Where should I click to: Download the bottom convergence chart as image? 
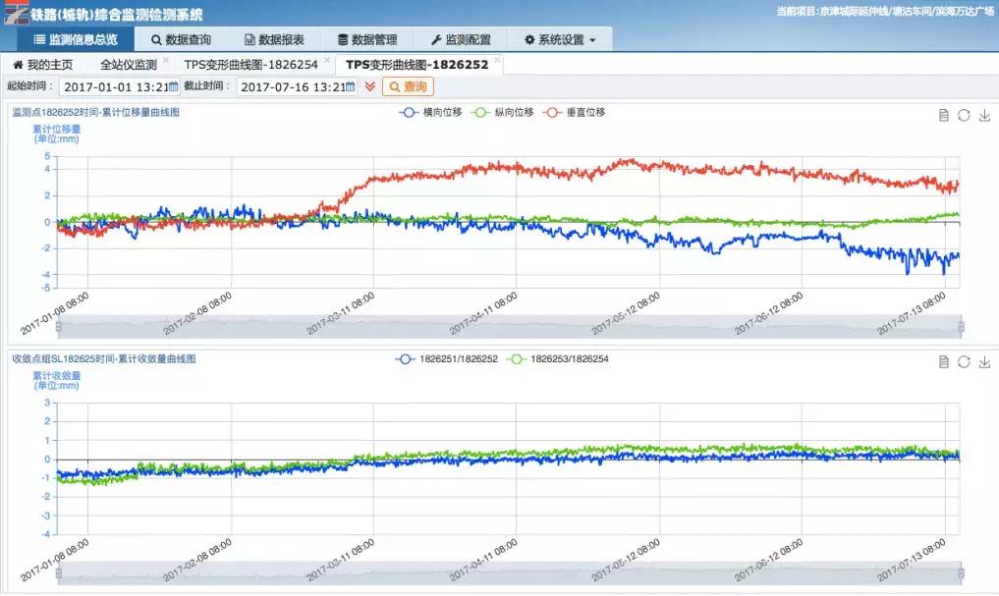click(984, 361)
